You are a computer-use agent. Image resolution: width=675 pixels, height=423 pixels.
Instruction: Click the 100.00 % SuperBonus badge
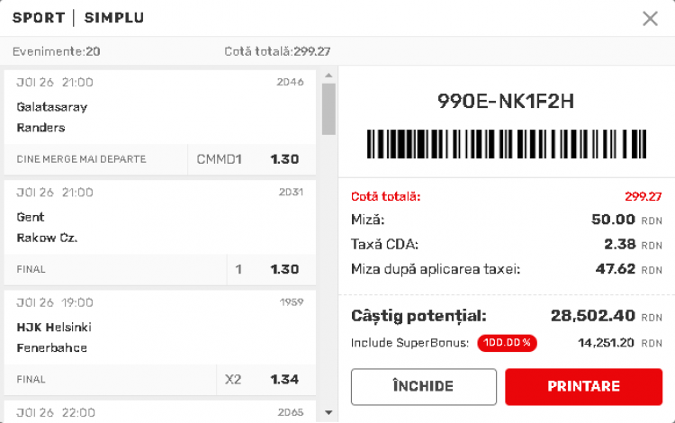pos(507,343)
